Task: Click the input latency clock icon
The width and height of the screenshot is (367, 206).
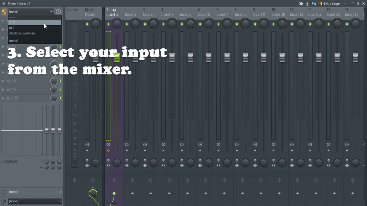Action: click(x=58, y=12)
